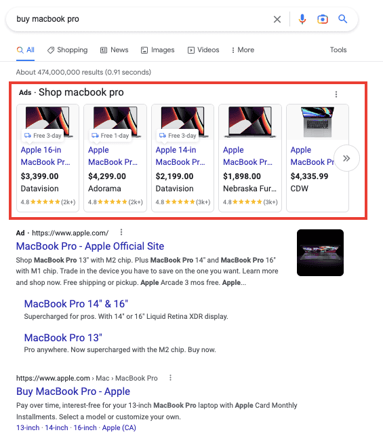
Task: Follow the 16-inch sublink
Action: (x=85, y=427)
